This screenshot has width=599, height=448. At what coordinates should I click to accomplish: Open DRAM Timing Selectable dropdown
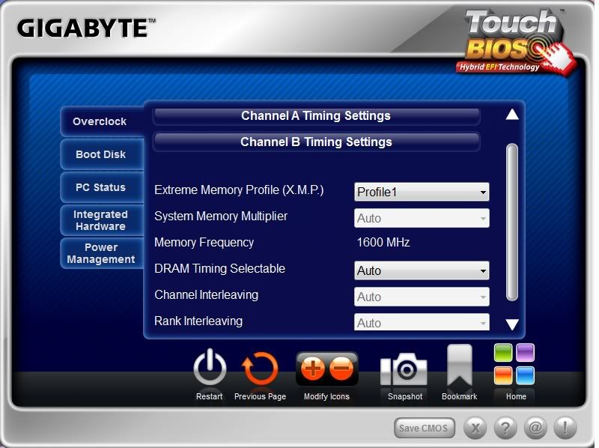point(422,270)
